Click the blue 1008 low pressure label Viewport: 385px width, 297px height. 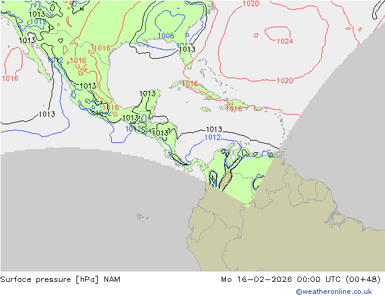166,36
